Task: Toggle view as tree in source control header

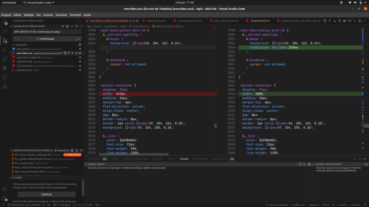Action: point(63,26)
